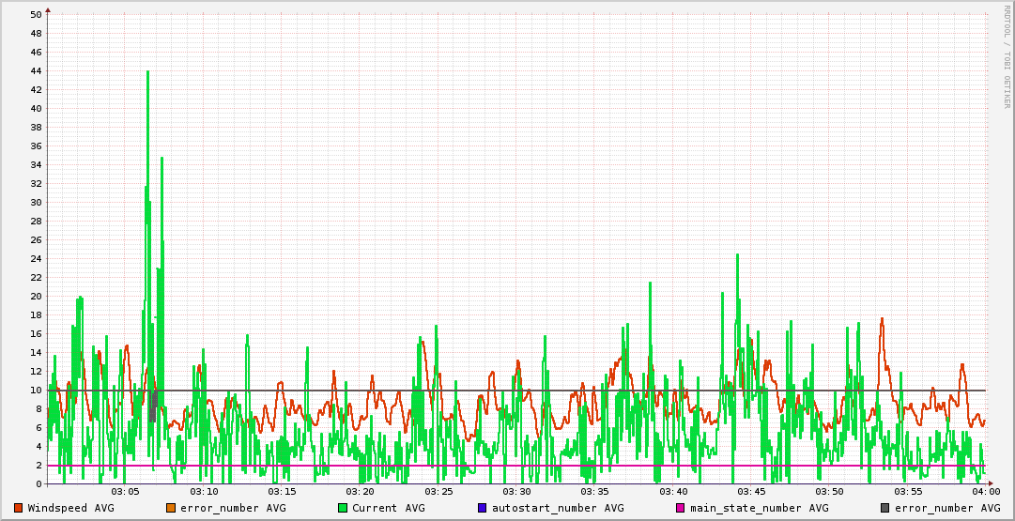Click the 04:00 time axis label
1015x521 pixels.
985,492
